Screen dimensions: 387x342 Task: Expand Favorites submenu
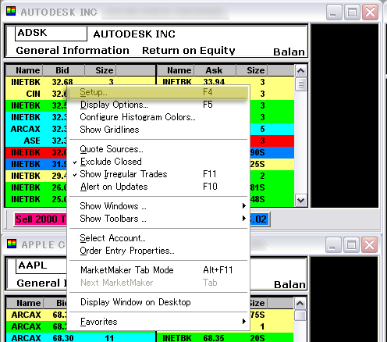point(158,322)
